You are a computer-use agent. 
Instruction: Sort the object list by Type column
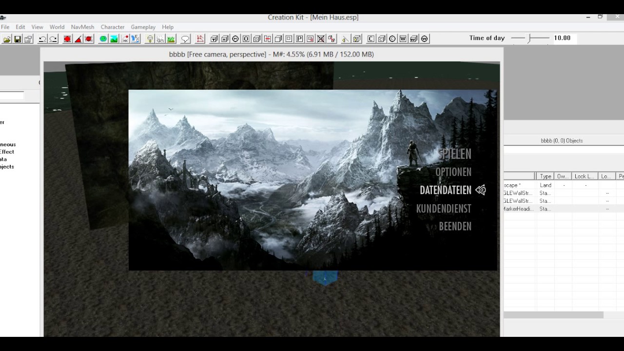pyautogui.click(x=546, y=176)
